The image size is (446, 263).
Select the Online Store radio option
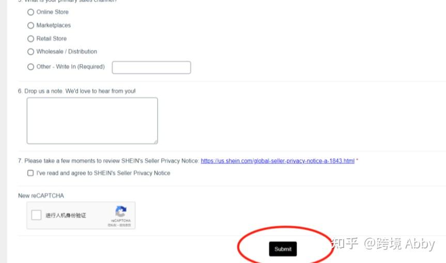pyautogui.click(x=30, y=12)
